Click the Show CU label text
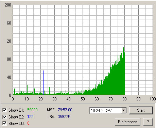Image resolution: width=156 pixels, height=128 pixels. pos(17,123)
